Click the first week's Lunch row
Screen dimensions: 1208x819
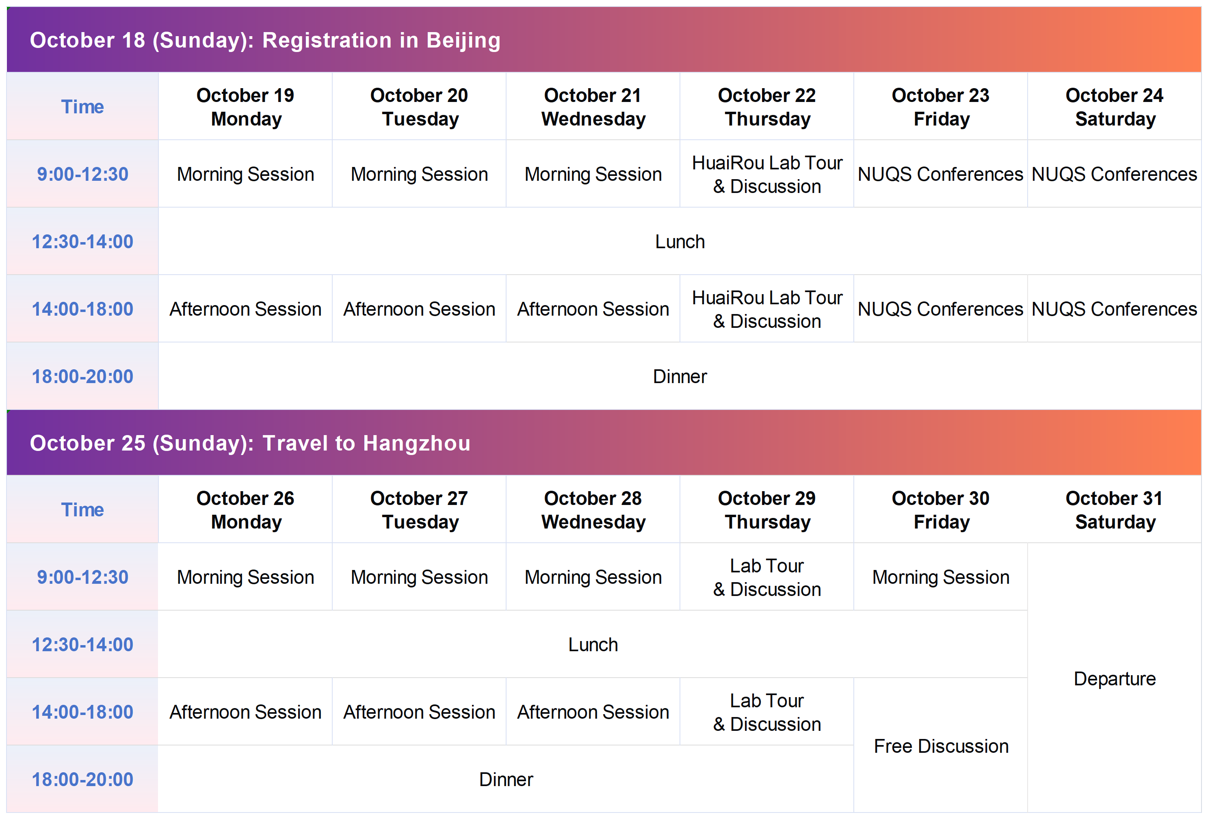pos(680,241)
